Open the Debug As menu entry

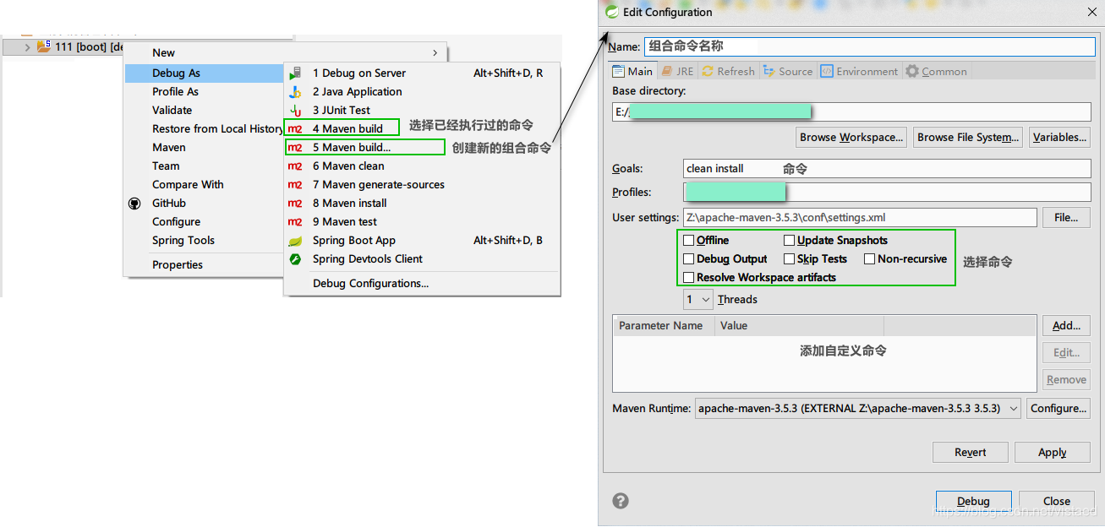click(x=204, y=73)
